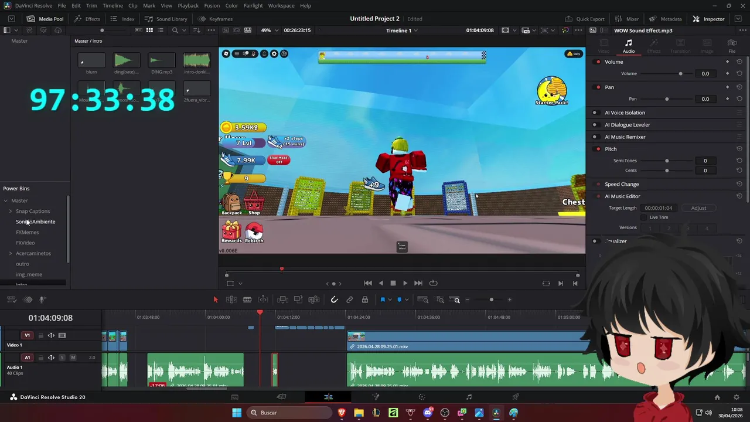Expand the Snap Captions power bin
750x422 pixels.
click(x=11, y=211)
